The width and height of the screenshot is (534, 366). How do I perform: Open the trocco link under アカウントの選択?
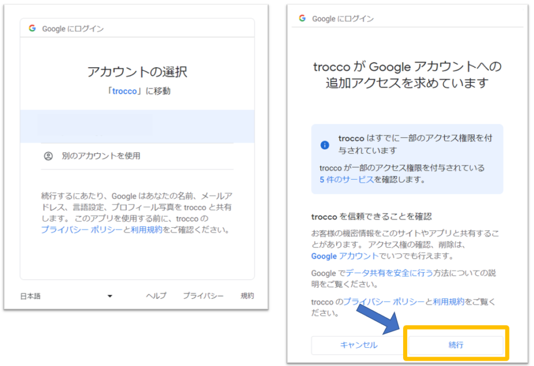[125, 91]
